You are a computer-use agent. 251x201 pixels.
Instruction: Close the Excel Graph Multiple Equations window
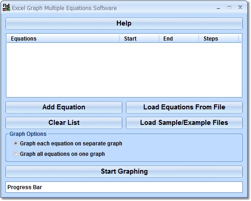(240, 7)
